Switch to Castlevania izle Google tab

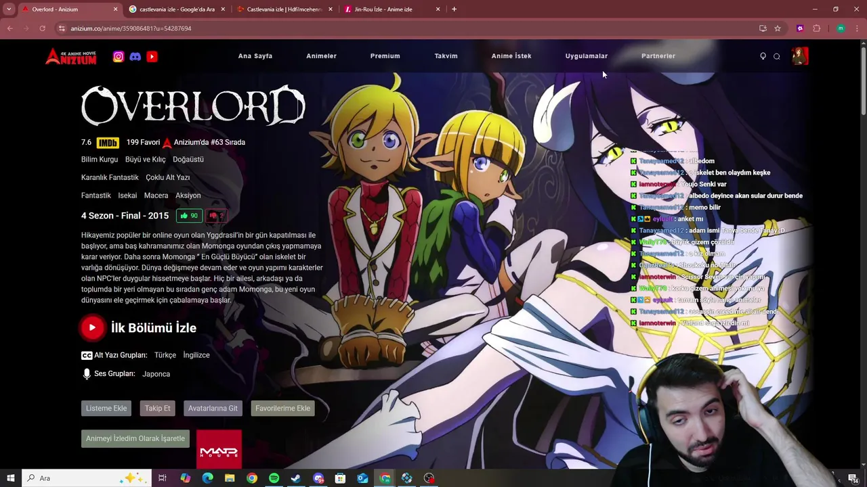point(177,9)
